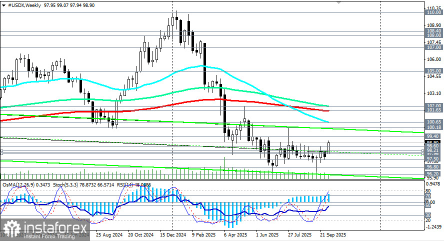Image resolution: width=444 pixels, height=241 pixels.
Task: Click the gray chart shift triangle marker
Action: [x=338, y=2]
